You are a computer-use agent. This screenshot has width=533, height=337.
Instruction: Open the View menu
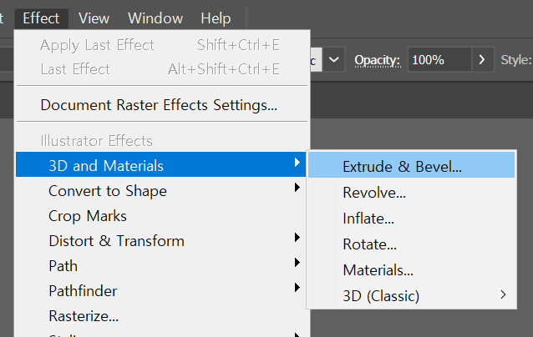click(94, 18)
